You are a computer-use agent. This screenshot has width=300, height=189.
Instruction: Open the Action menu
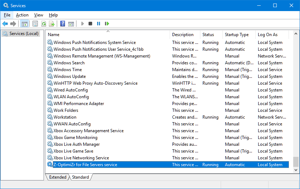coord(22,15)
